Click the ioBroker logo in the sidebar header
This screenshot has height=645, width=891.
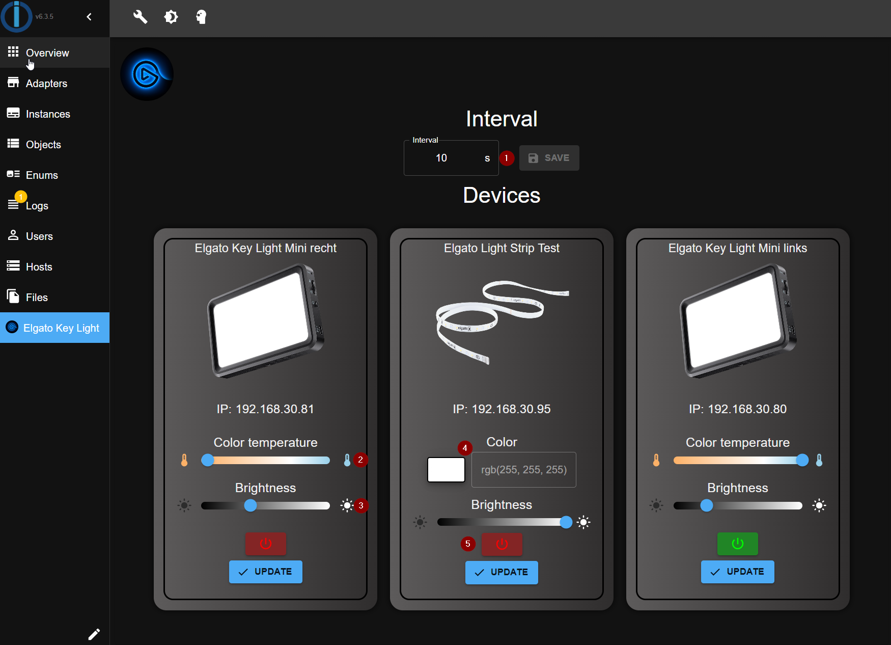16,16
